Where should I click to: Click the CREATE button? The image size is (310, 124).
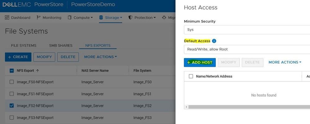click(18, 57)
